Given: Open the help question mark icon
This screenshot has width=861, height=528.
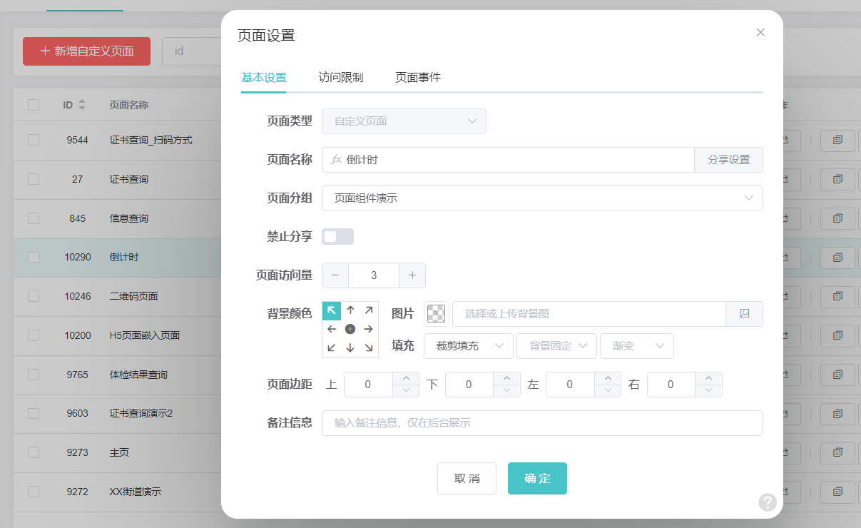Looking at the screenshot, I should click(x=768, y=502).
